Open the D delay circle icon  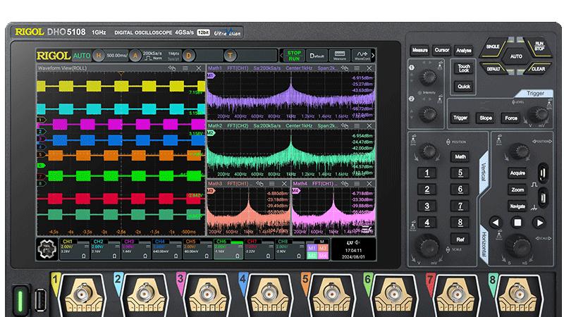(x=188, y=56)
